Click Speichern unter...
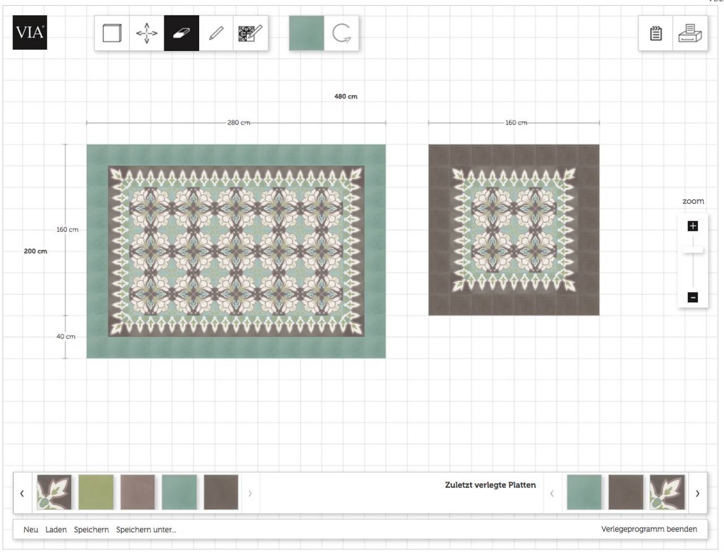Image resolution: width=724 pixels, height=554 pixels. point(146,530)
